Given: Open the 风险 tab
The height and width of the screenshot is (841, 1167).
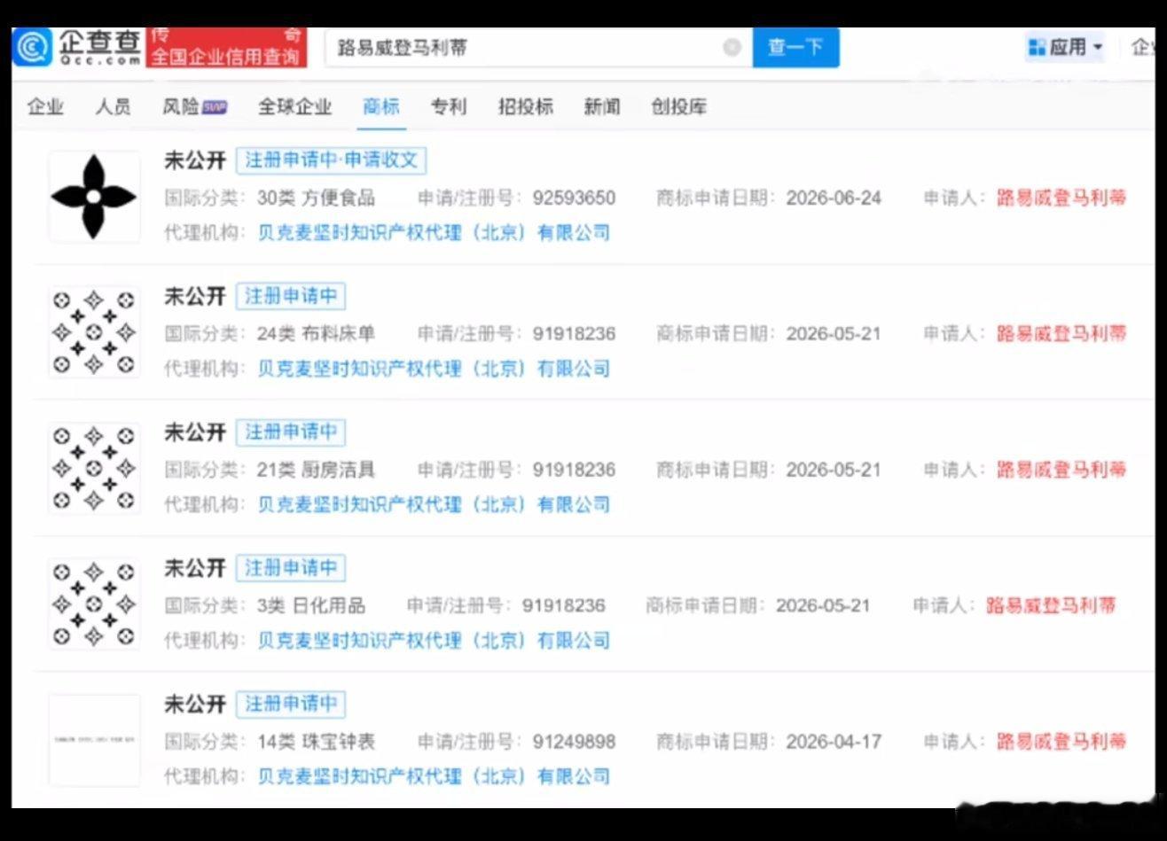Looking at the screenshot, I should [x=194, y=107].
